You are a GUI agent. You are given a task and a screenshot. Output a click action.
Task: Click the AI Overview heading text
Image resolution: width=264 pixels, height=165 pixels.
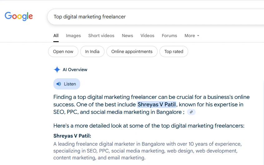click(75, 70)
